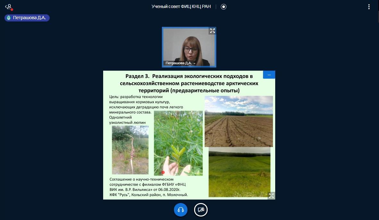Screen dimensions: 379x220
Task: Expand webcam video to fullscreen
Action: coord(212,31)
